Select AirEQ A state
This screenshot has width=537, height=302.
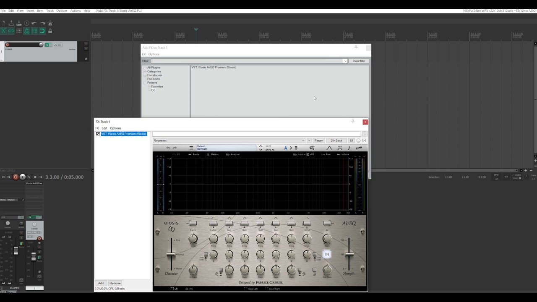pyautogui.click(x=286, y=148)
